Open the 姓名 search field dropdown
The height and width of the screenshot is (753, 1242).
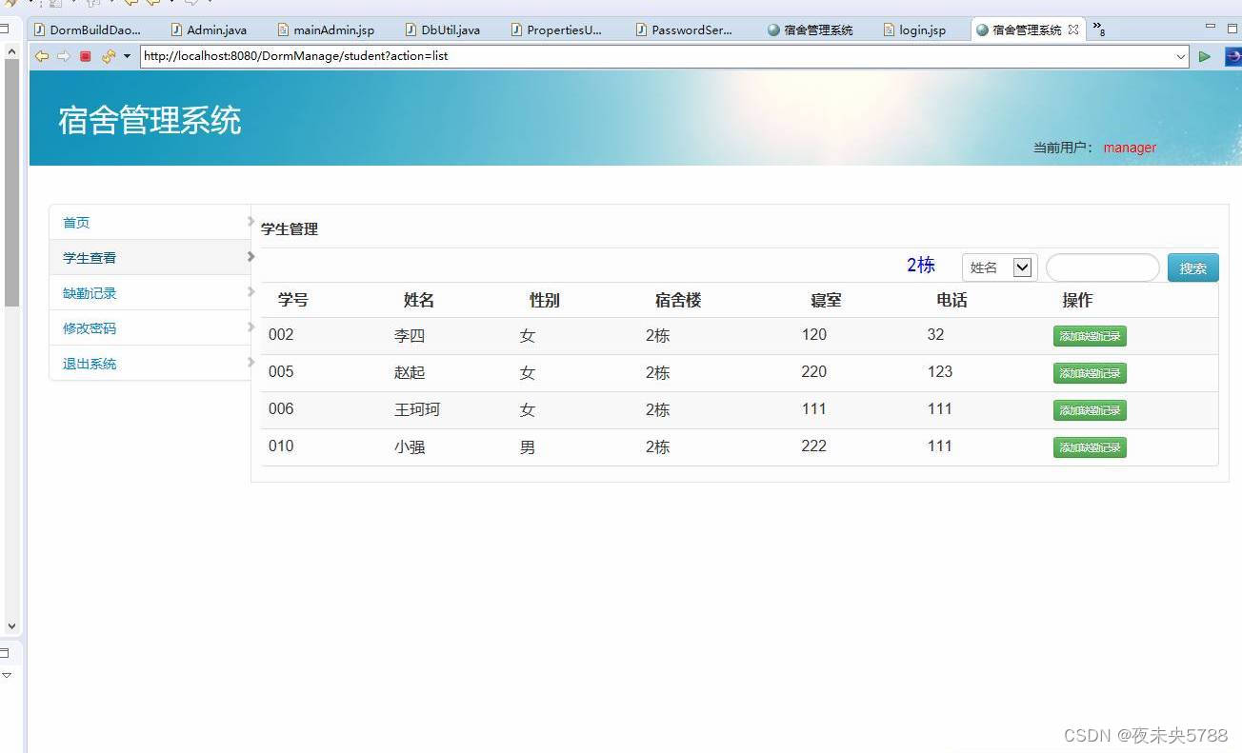(1023, 268)
